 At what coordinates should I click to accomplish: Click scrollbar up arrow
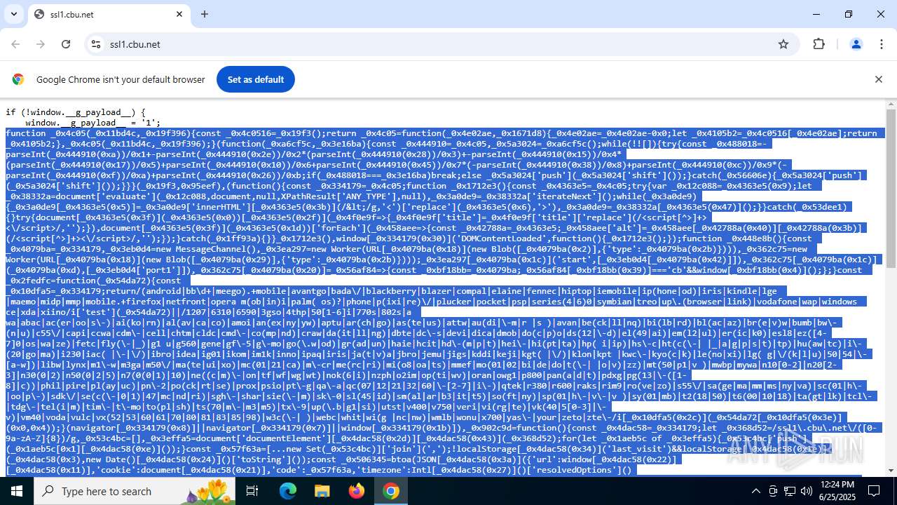(x=891, y=104)
